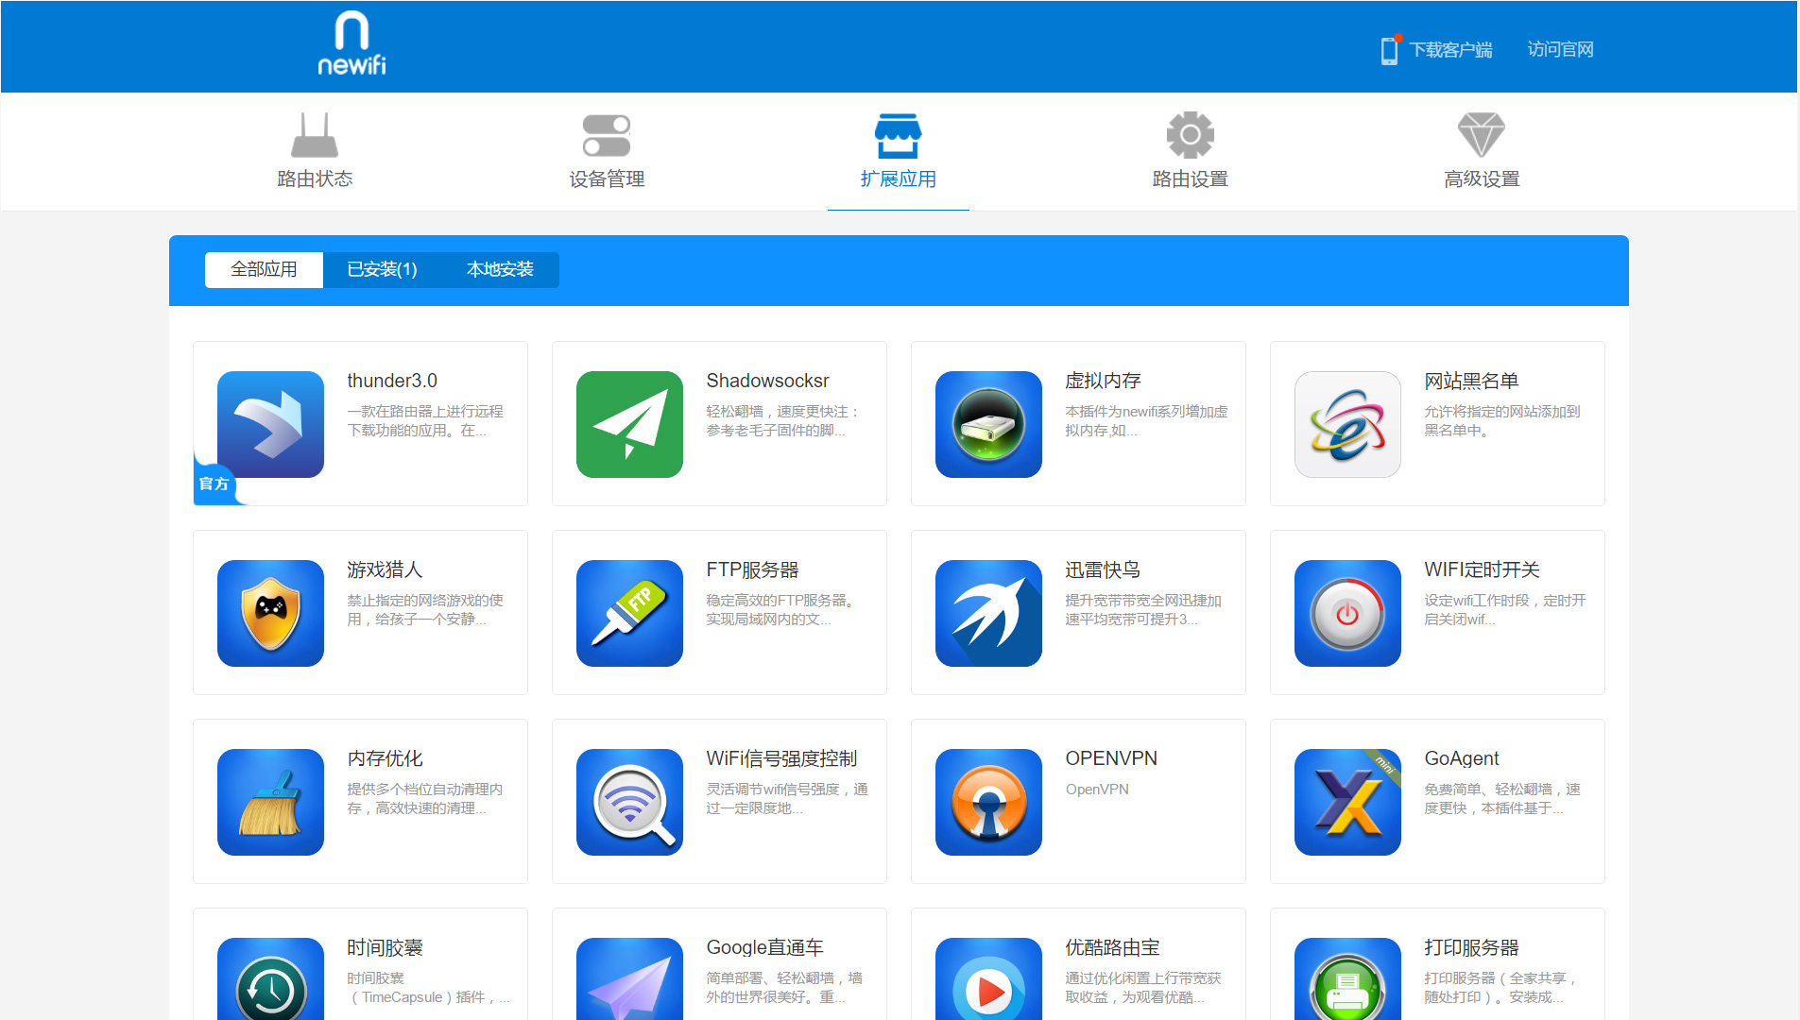Screen dimensions: 1800x1020
Task: Open the 内存优化 broom icon
Action: click(x=270, y=802)
